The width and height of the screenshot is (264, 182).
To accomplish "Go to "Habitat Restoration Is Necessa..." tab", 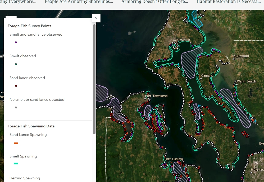I will [228, 2].
